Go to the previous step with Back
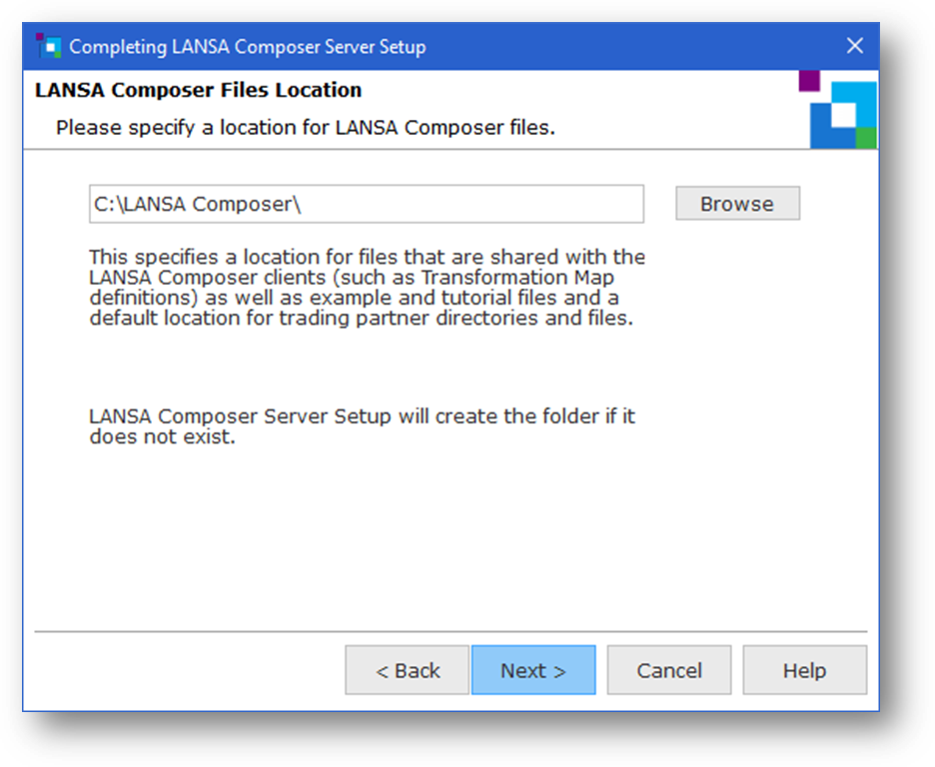 [x=408, y=670]
